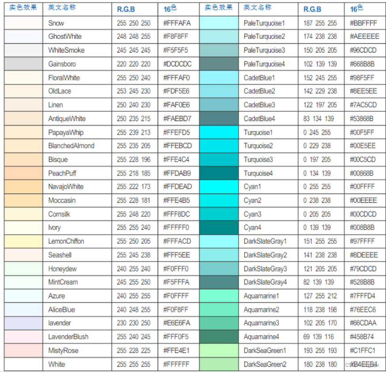This screenshot has height=372, width=386.
Task: Click the RGB value 150 205 205
Action: tap(320, 50)
